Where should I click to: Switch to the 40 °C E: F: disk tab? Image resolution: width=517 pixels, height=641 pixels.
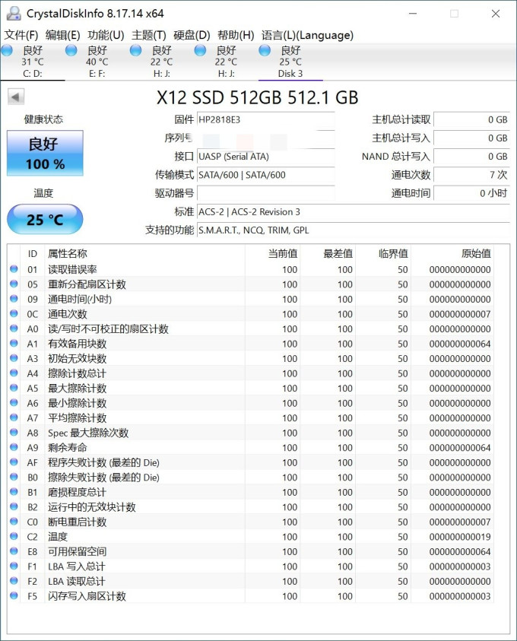point(97,62)
